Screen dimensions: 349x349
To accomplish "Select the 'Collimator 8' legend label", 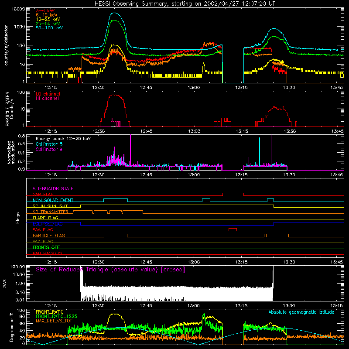I will [x=49, y=144].
